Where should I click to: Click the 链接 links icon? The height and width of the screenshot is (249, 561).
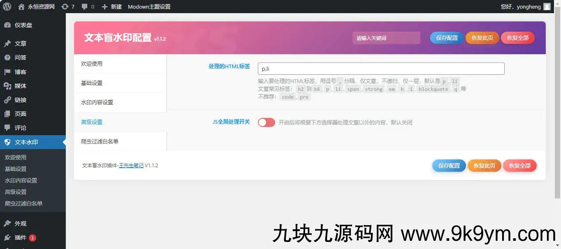click(x=7, y=100)
